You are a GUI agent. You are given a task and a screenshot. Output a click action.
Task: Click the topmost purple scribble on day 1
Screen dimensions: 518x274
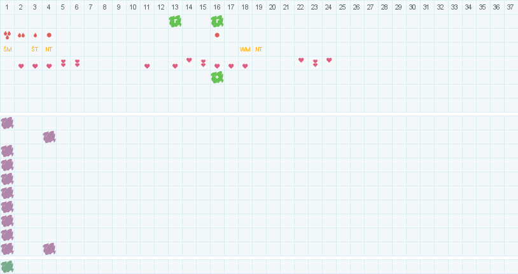pyautogui.click(x=7, y=123)
